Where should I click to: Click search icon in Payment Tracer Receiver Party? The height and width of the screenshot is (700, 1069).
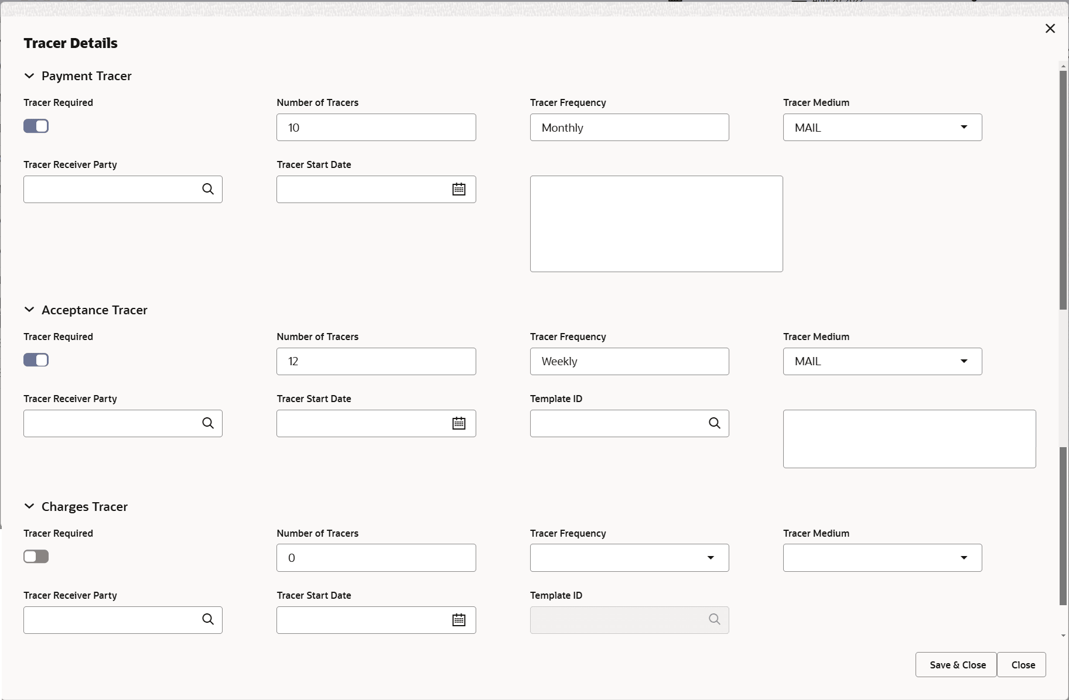(x=208, y=189)
